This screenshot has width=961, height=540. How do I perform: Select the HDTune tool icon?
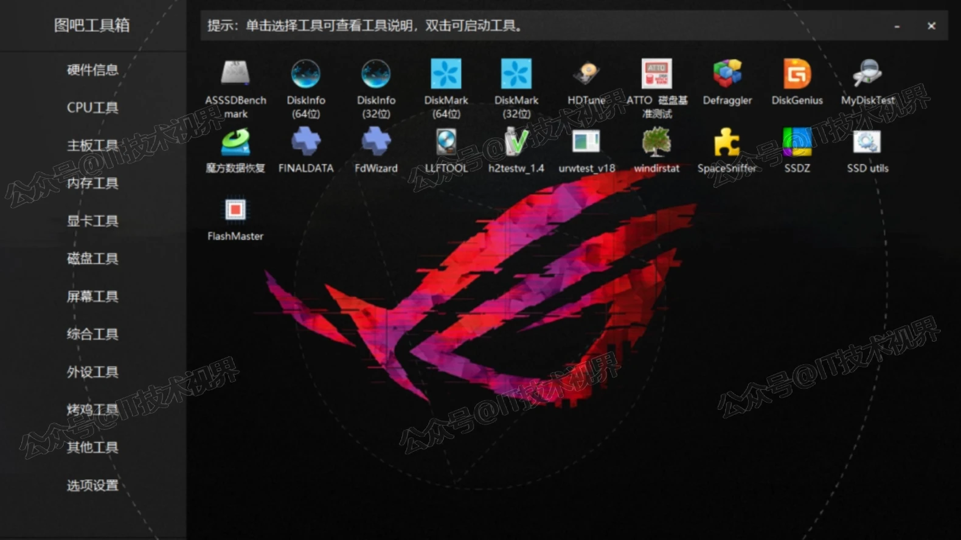point(586,74)
